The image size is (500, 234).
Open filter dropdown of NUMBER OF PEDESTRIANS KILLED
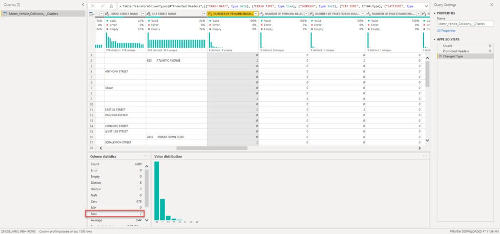click(418, 14)
